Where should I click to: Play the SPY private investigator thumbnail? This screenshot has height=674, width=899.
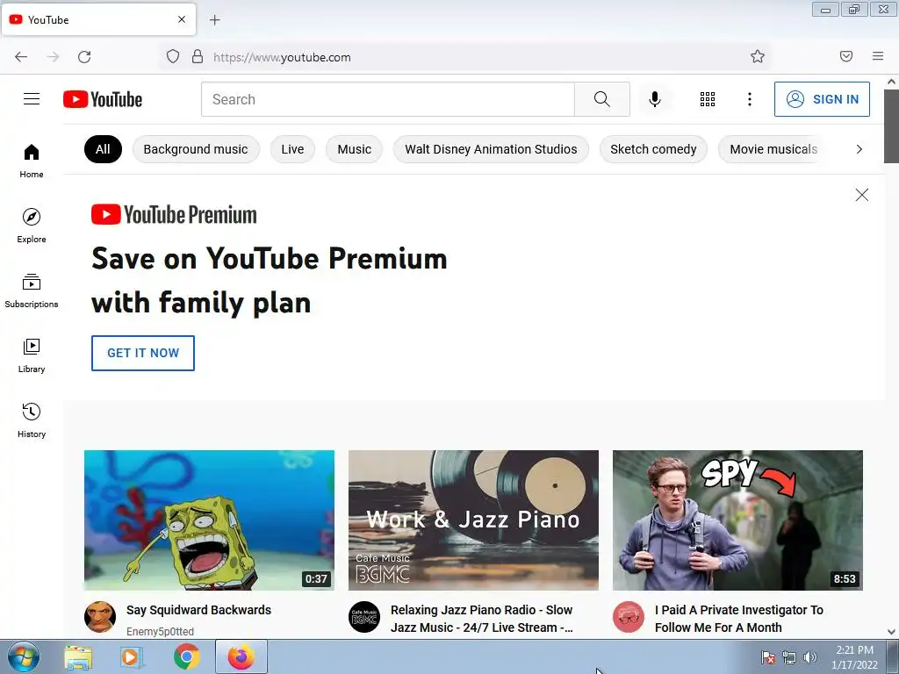737,520
